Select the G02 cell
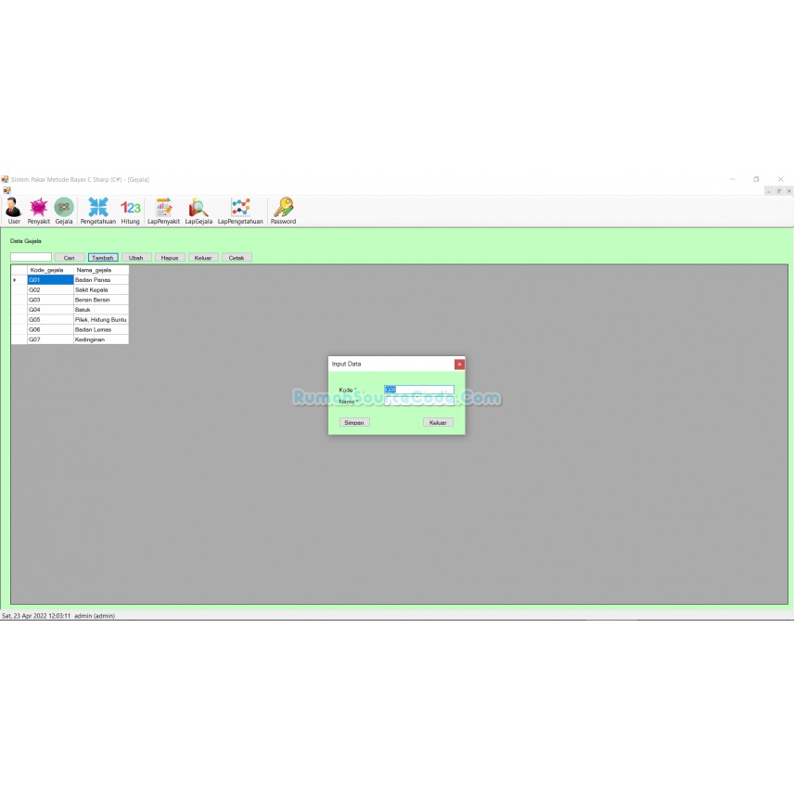This screenshot has width=794, height=794. click(50, 289)
